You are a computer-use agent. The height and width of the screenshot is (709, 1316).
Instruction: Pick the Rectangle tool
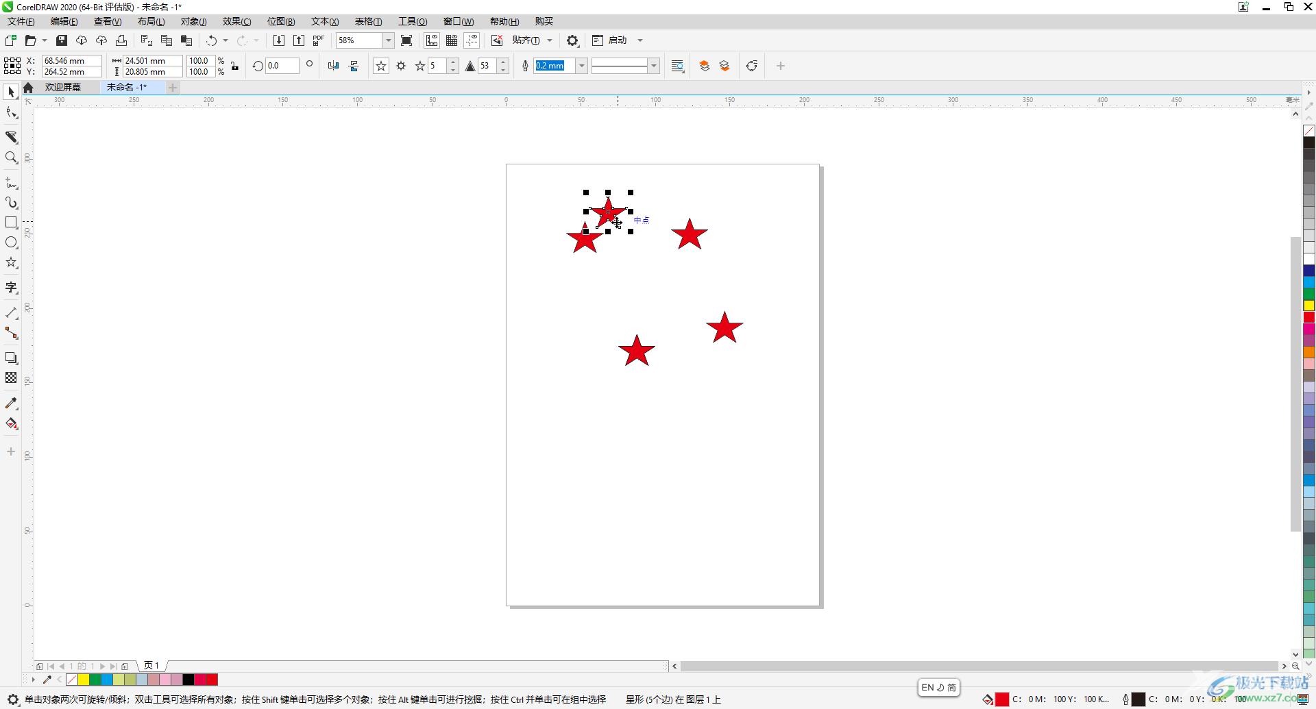click(11, 223)
